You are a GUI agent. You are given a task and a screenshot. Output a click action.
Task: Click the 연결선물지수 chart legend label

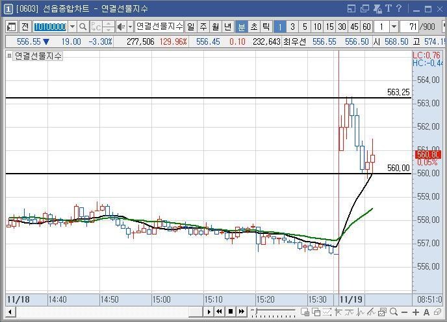(38, 56)
